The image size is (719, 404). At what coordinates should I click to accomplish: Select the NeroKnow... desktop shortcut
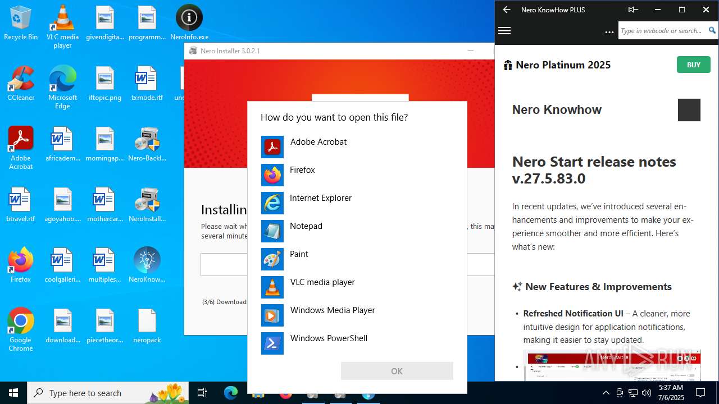[x=147, y=265]
